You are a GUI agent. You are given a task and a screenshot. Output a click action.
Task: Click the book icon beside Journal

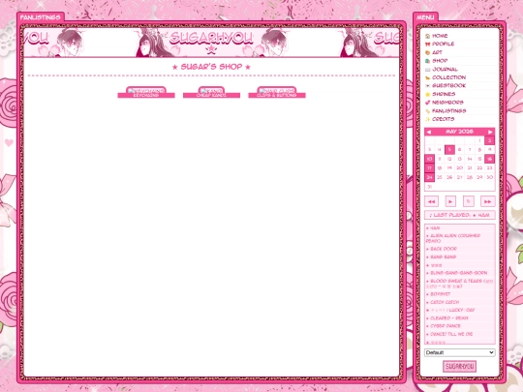[428, 70]
